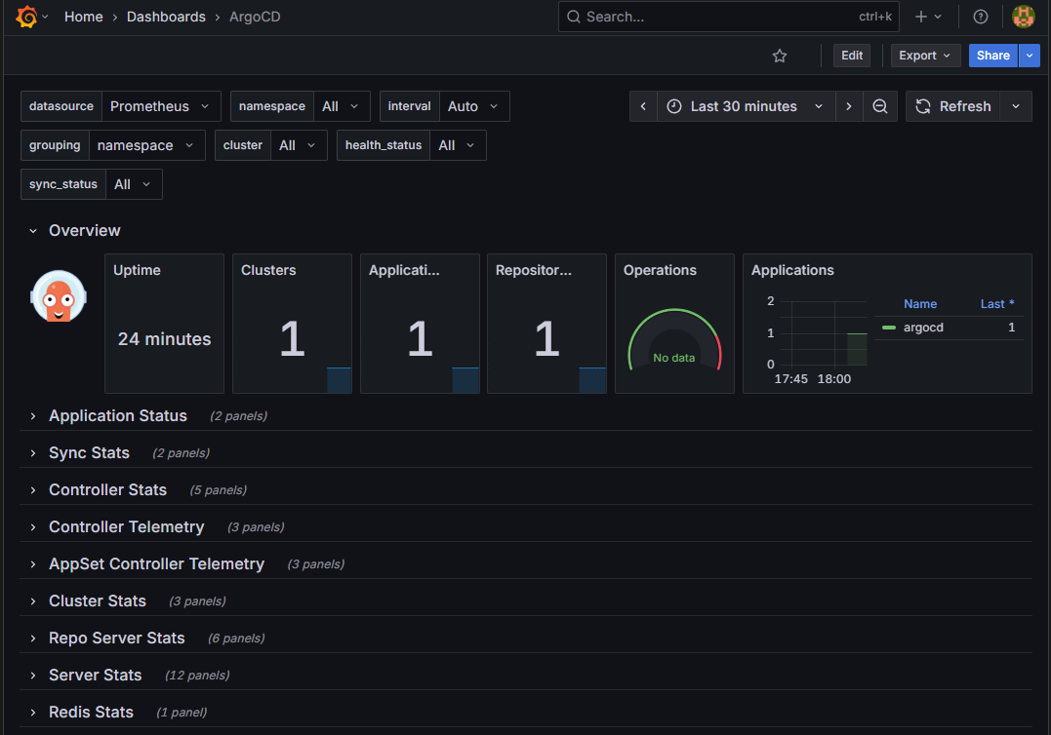1051x735 pixels.
Task: Open the datasource Prometheus dropdown
Action: 161,106
